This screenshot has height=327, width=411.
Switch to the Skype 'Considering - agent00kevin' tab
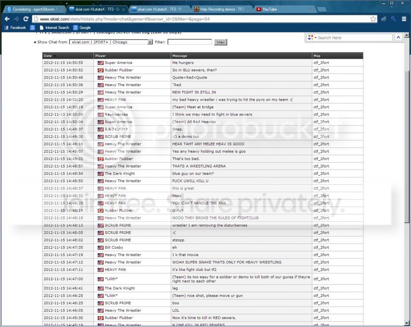(x=34, y=9)
